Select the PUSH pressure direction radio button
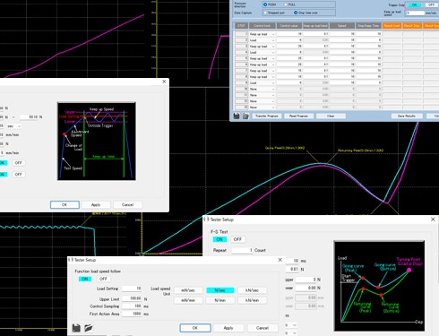439x336 pixels. 265,4
